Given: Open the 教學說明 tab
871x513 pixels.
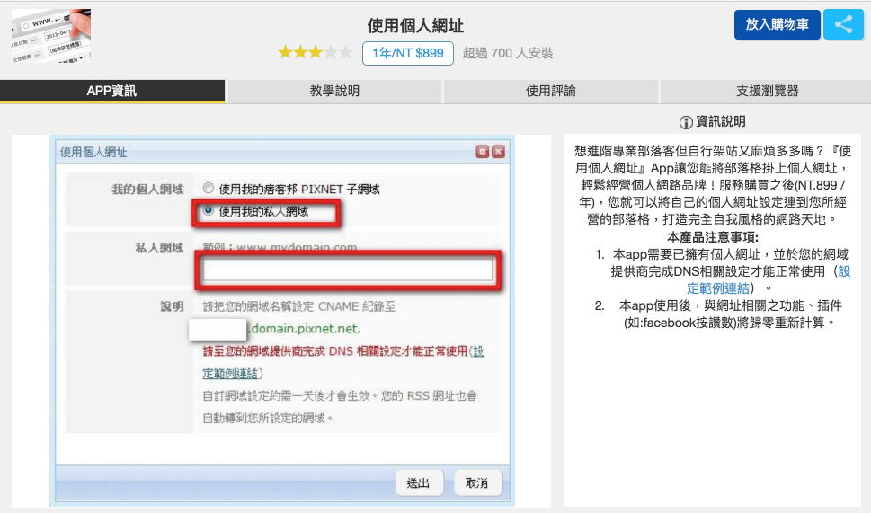Looking at the screenshot, I should pos(334,91).
